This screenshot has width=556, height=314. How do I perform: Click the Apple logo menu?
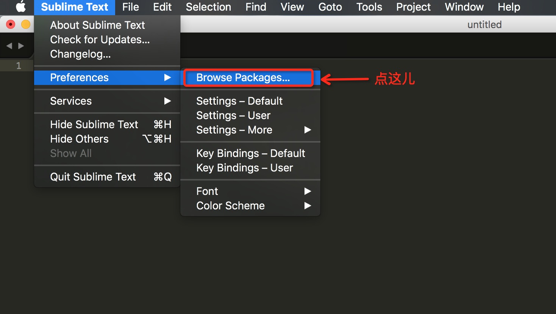click(21, 7)
